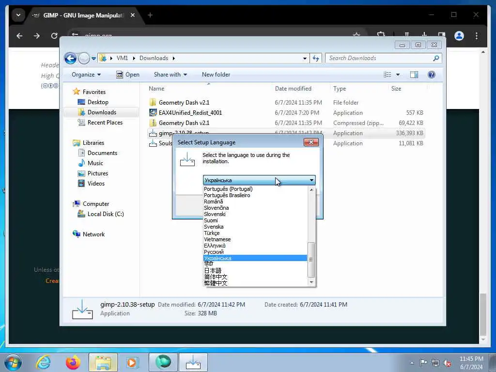Image resolution: width=496 pixels, height=372 pixels.
Task: Click VM1 in the address breadcrumb
Action: (122, 58)
